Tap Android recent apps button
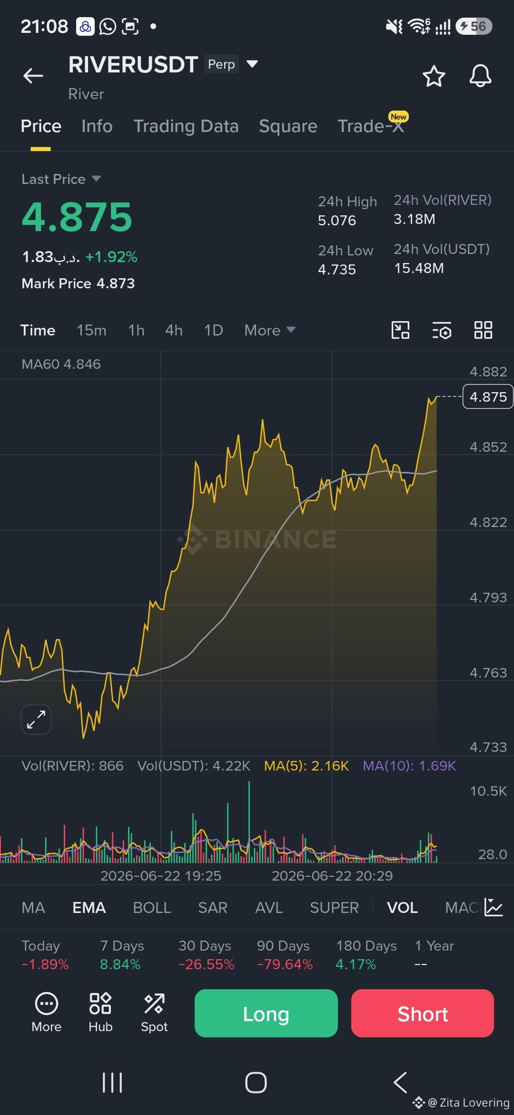 pyautogui.click(x=112, y=1083)
